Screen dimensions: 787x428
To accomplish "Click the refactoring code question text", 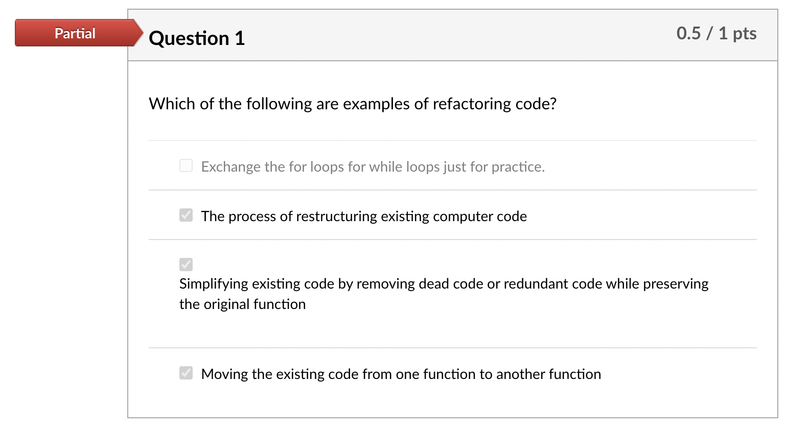I will pos(353,104).
